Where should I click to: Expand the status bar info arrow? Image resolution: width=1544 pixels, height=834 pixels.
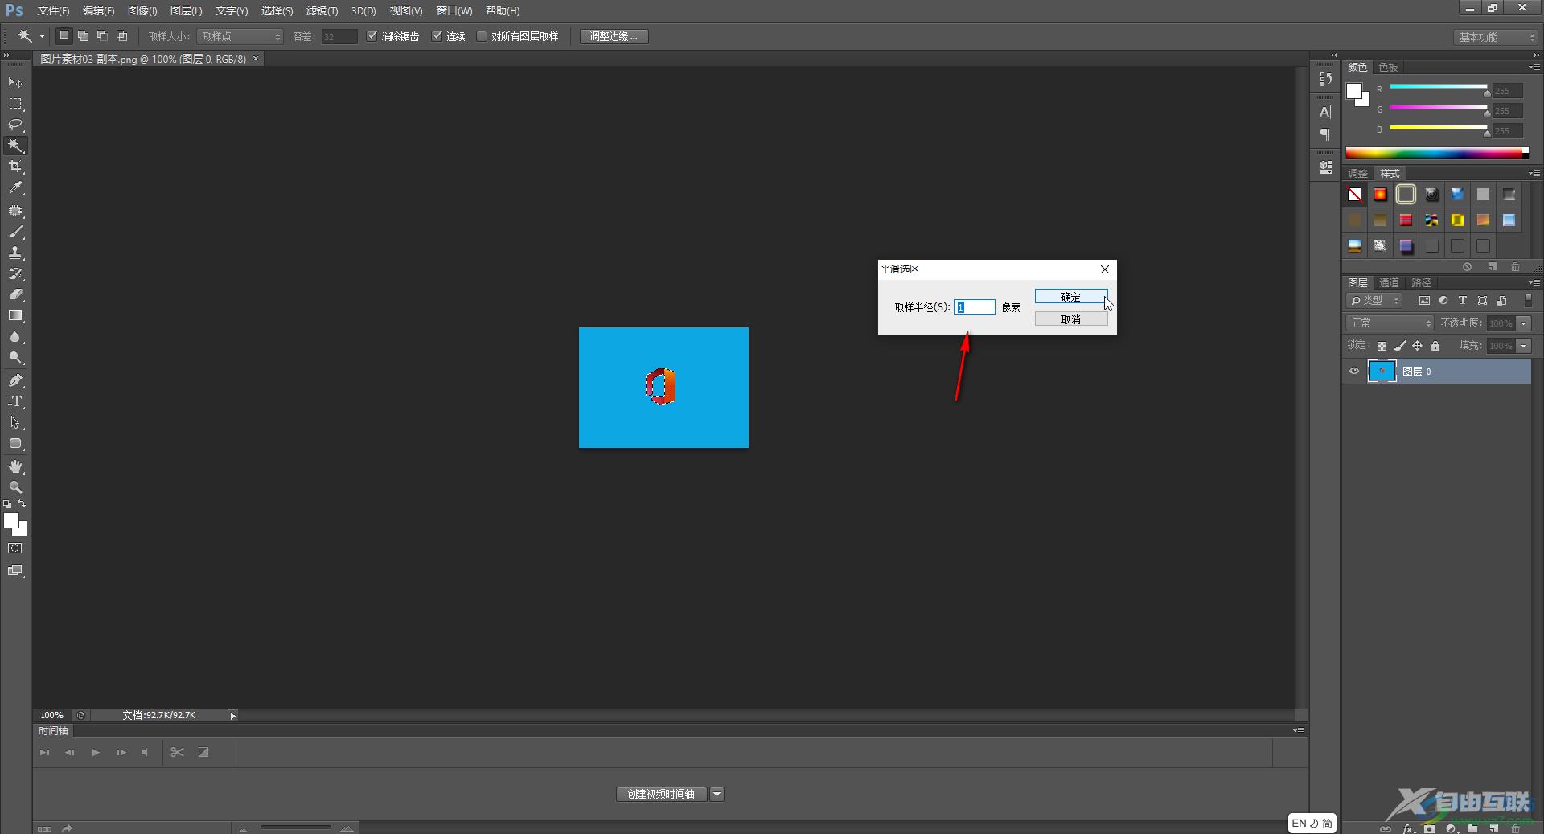[x=232, y=715]
